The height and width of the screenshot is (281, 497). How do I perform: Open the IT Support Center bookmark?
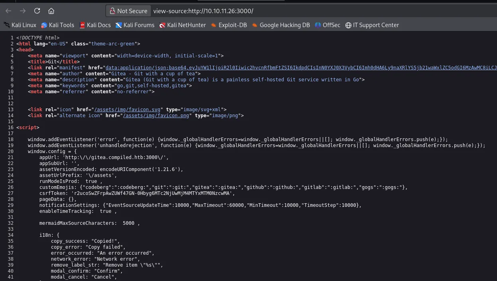pyautogui.click(x=372, y=25)
